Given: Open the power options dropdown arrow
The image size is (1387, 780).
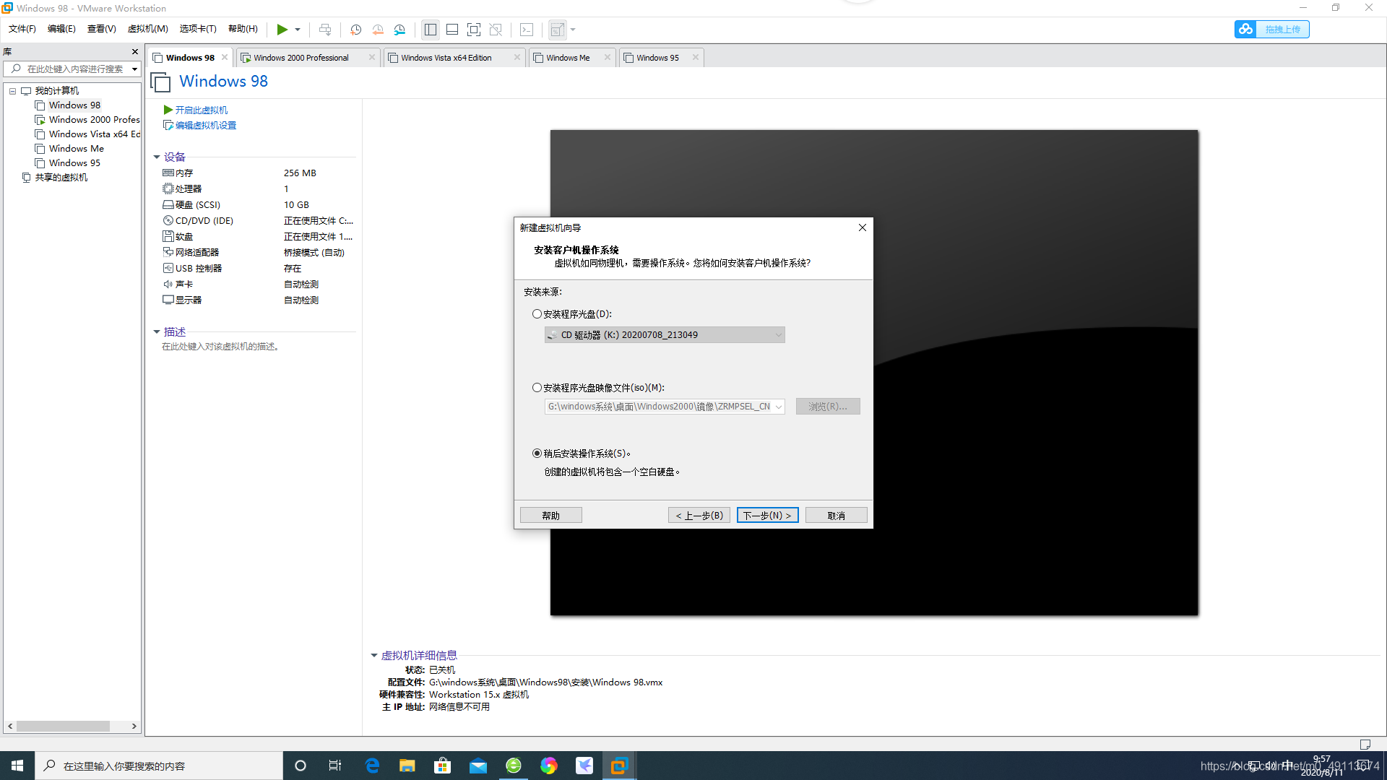Looking at the screenshot, I should [298, 30].
